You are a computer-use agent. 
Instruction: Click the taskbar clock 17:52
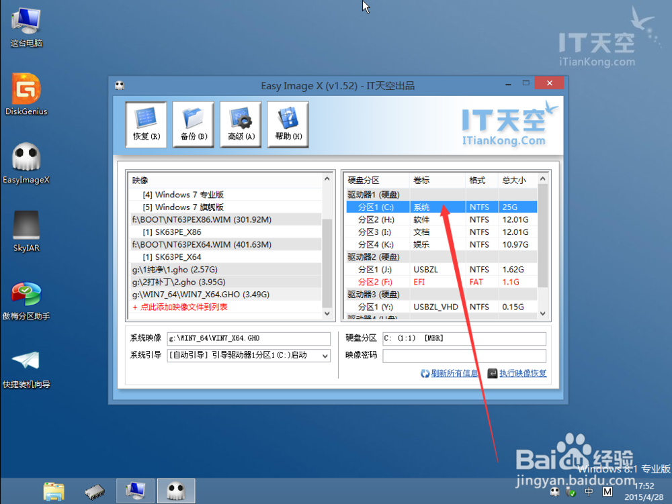644,486
